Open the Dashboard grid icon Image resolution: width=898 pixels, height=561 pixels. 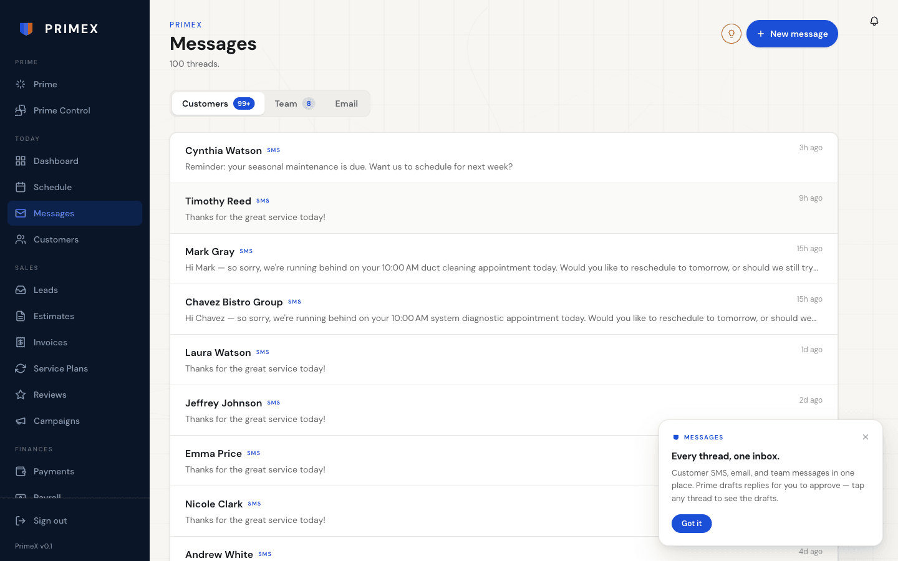click(21, 161)
